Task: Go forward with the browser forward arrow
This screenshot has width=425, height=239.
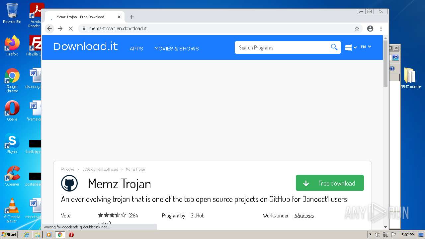Action: 60,29
